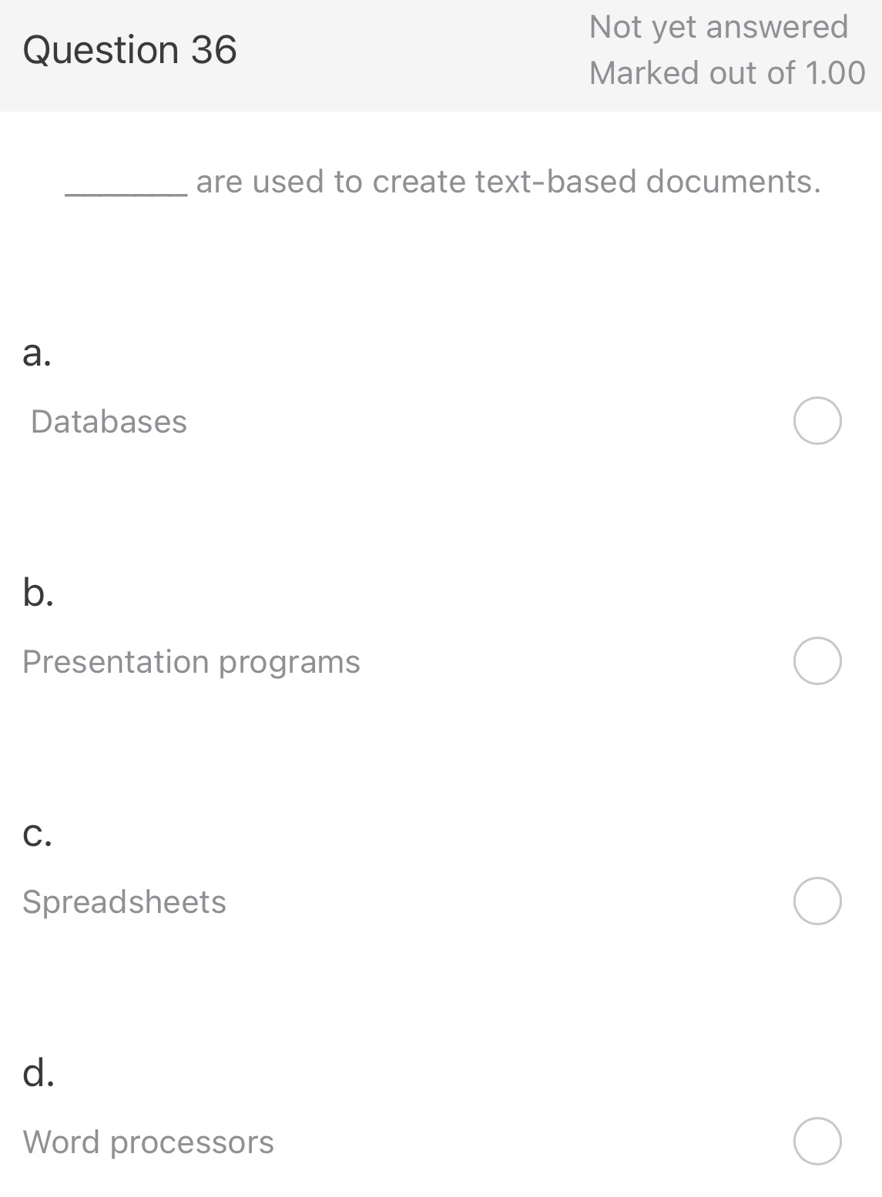Tap option letter "b."

pos(38,593)
